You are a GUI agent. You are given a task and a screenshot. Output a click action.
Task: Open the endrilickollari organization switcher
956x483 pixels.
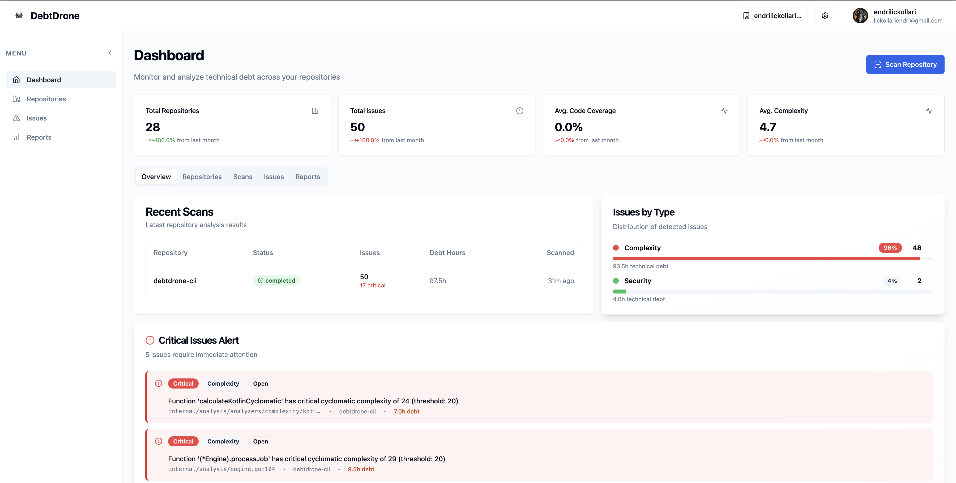pyautogui.click(x=772, y=16)
